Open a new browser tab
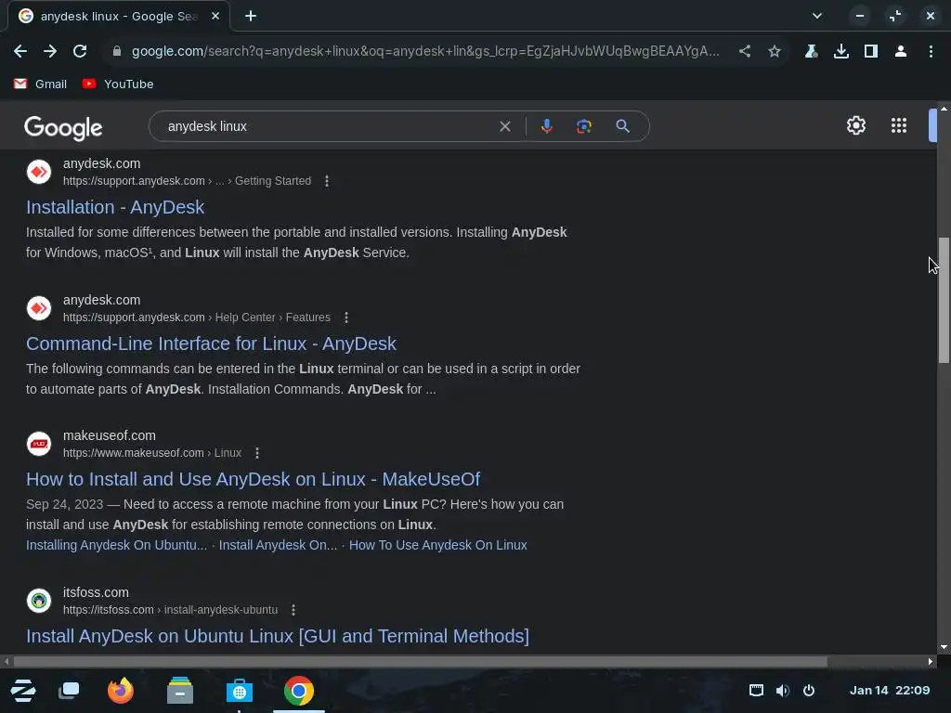The image size is (951, 713). 251,17
